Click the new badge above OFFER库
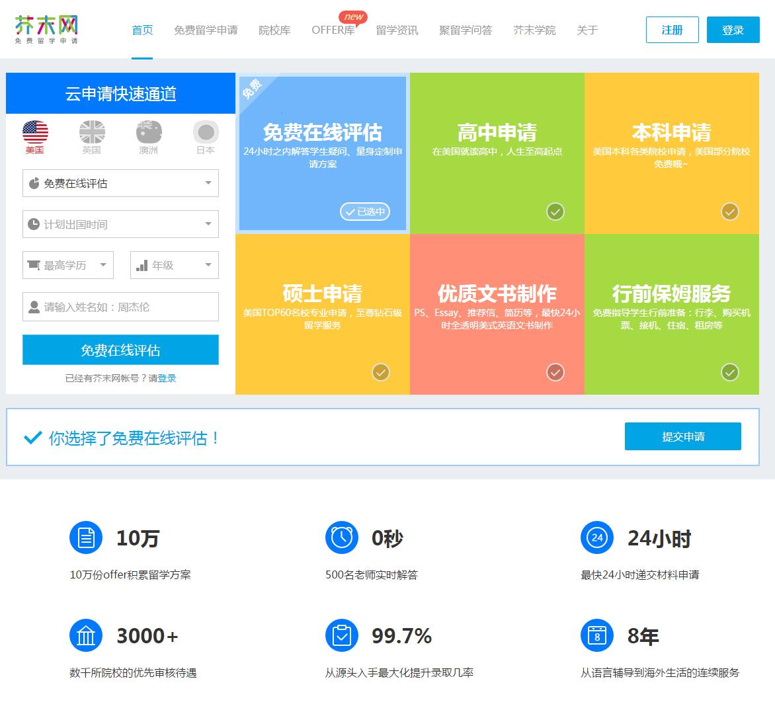The image size is (775, 714). click(x=353, y=17)
